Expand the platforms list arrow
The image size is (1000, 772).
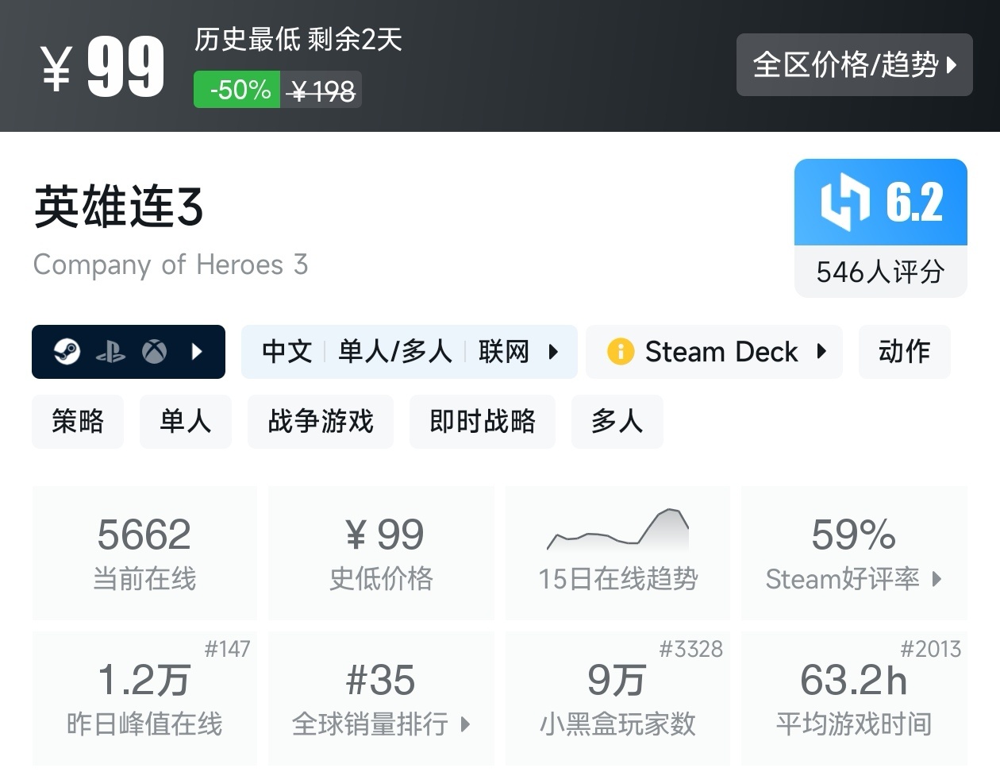[x=198, y=351]
